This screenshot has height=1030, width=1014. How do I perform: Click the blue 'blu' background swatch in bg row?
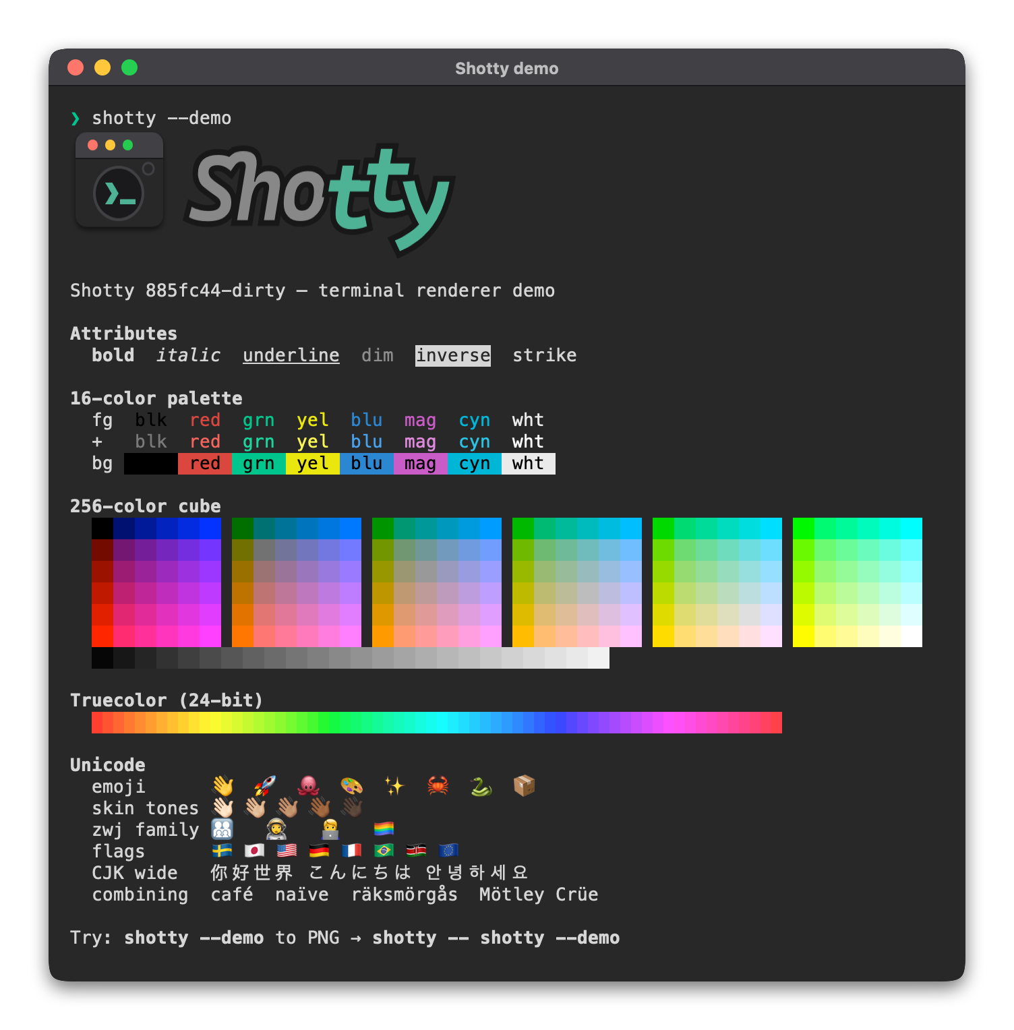(367, 464)
